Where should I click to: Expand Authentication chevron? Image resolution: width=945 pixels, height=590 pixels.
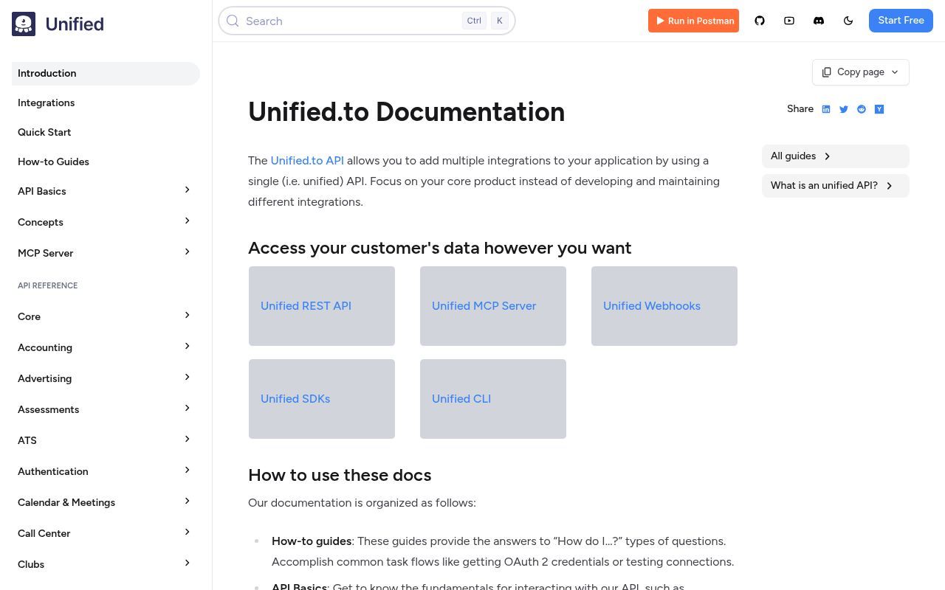[x=187, y=471]
